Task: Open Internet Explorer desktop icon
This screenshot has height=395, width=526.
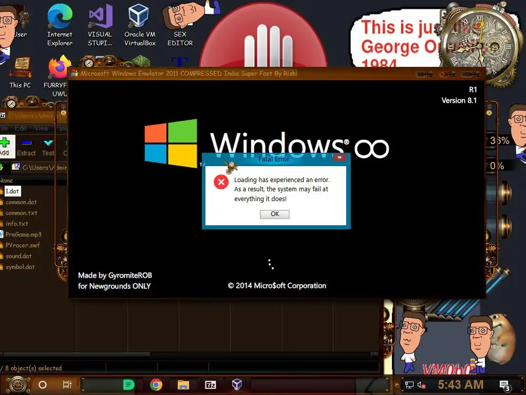Action: (60, 26)
